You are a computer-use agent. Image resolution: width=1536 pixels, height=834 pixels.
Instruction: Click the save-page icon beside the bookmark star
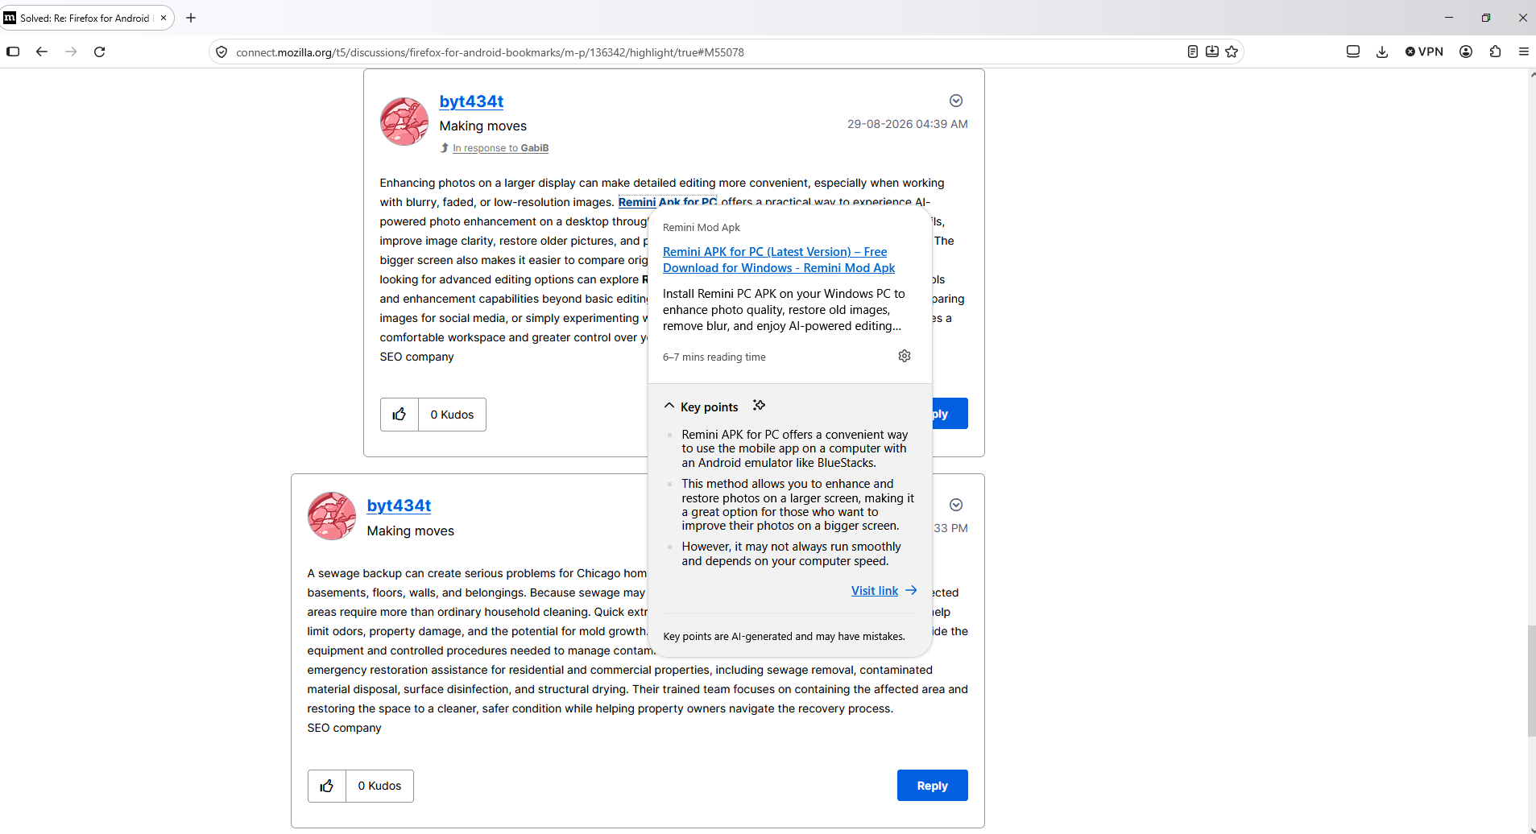point(1212,52)
